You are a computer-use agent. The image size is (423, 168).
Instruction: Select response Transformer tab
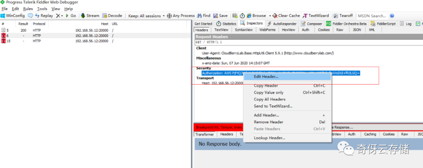(x=204, y=134)
